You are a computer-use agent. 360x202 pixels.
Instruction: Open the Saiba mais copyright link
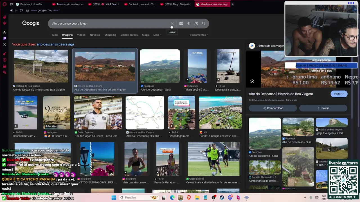291,100
